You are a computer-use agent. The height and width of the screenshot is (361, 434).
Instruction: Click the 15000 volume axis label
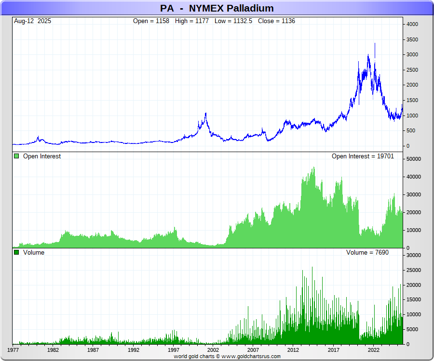[414, 299]
